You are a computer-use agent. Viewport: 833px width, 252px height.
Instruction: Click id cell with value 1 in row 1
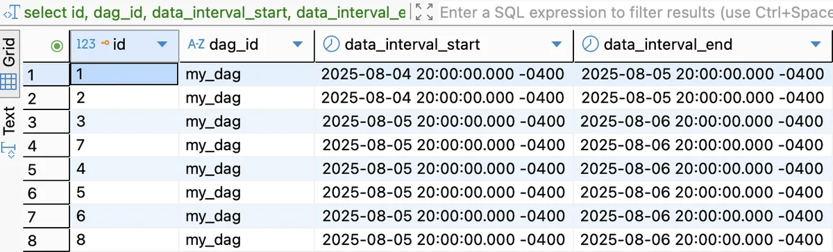pos(124,75)
